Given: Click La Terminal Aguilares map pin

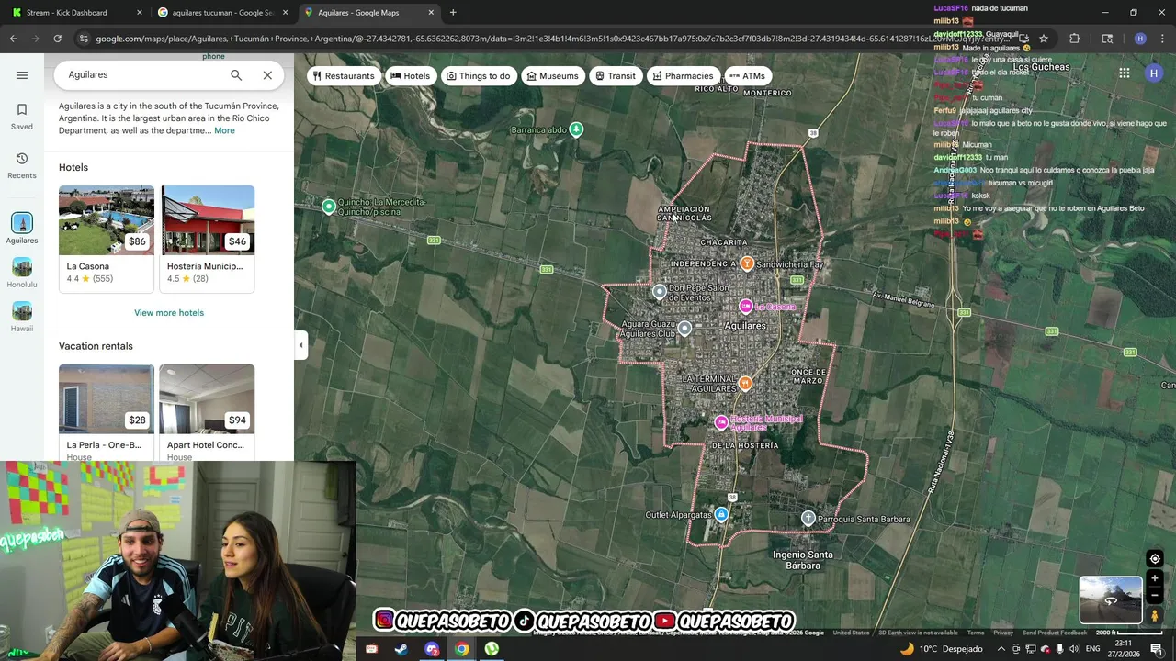Looking at the screenshot, I should 745,383.
